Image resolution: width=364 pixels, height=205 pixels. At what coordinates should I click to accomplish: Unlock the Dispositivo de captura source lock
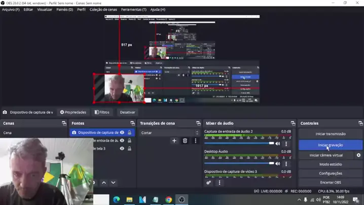[129, 132]
